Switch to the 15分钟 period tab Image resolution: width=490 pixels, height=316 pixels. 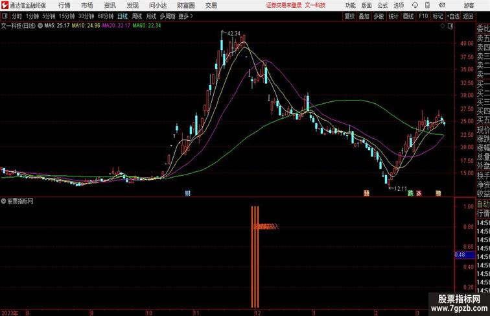click(x=67, y=16)
